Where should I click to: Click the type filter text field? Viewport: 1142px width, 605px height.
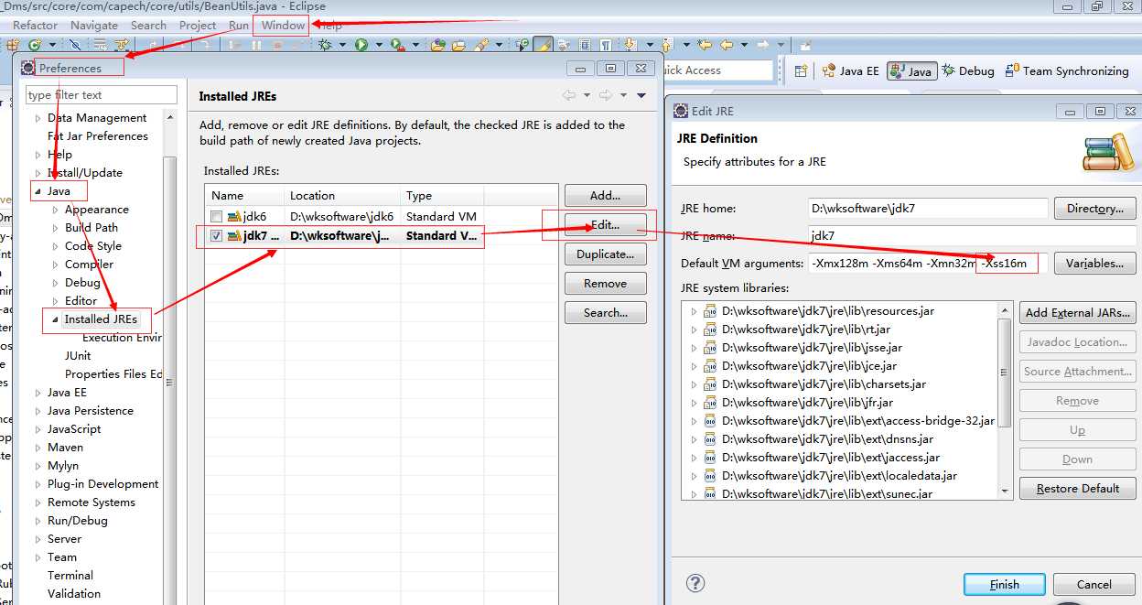(x=101, y=95)
